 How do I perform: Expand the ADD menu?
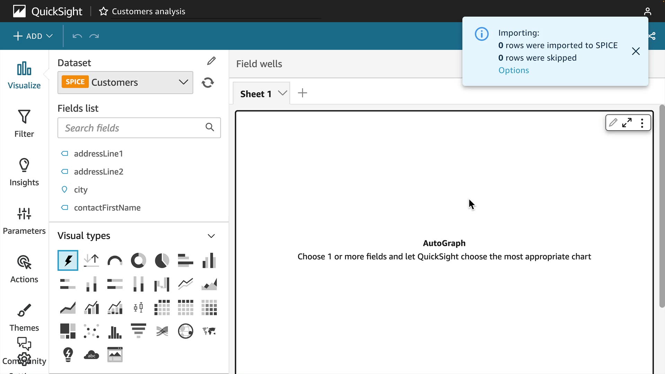point(33,36)
